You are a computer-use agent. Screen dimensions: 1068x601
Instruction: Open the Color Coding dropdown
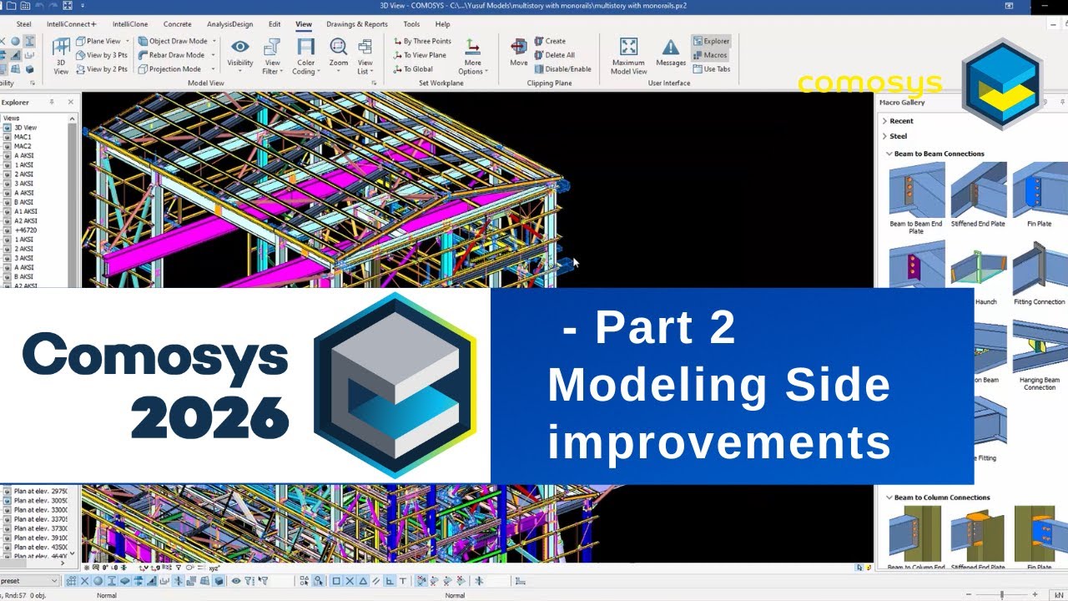click(306, 56)
